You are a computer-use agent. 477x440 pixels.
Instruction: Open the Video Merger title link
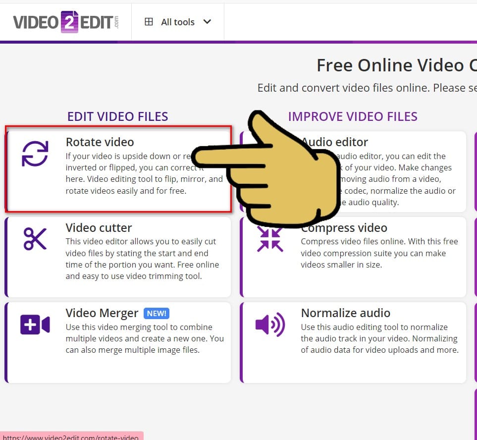pos(102,313)
